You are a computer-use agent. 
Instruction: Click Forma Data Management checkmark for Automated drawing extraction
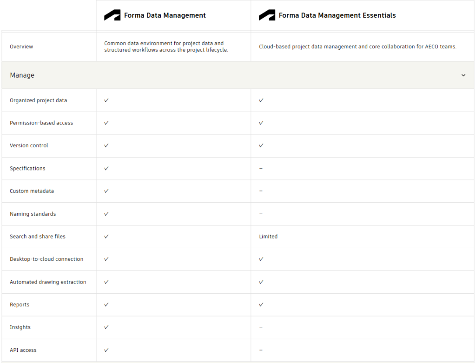tap(106, 282)
